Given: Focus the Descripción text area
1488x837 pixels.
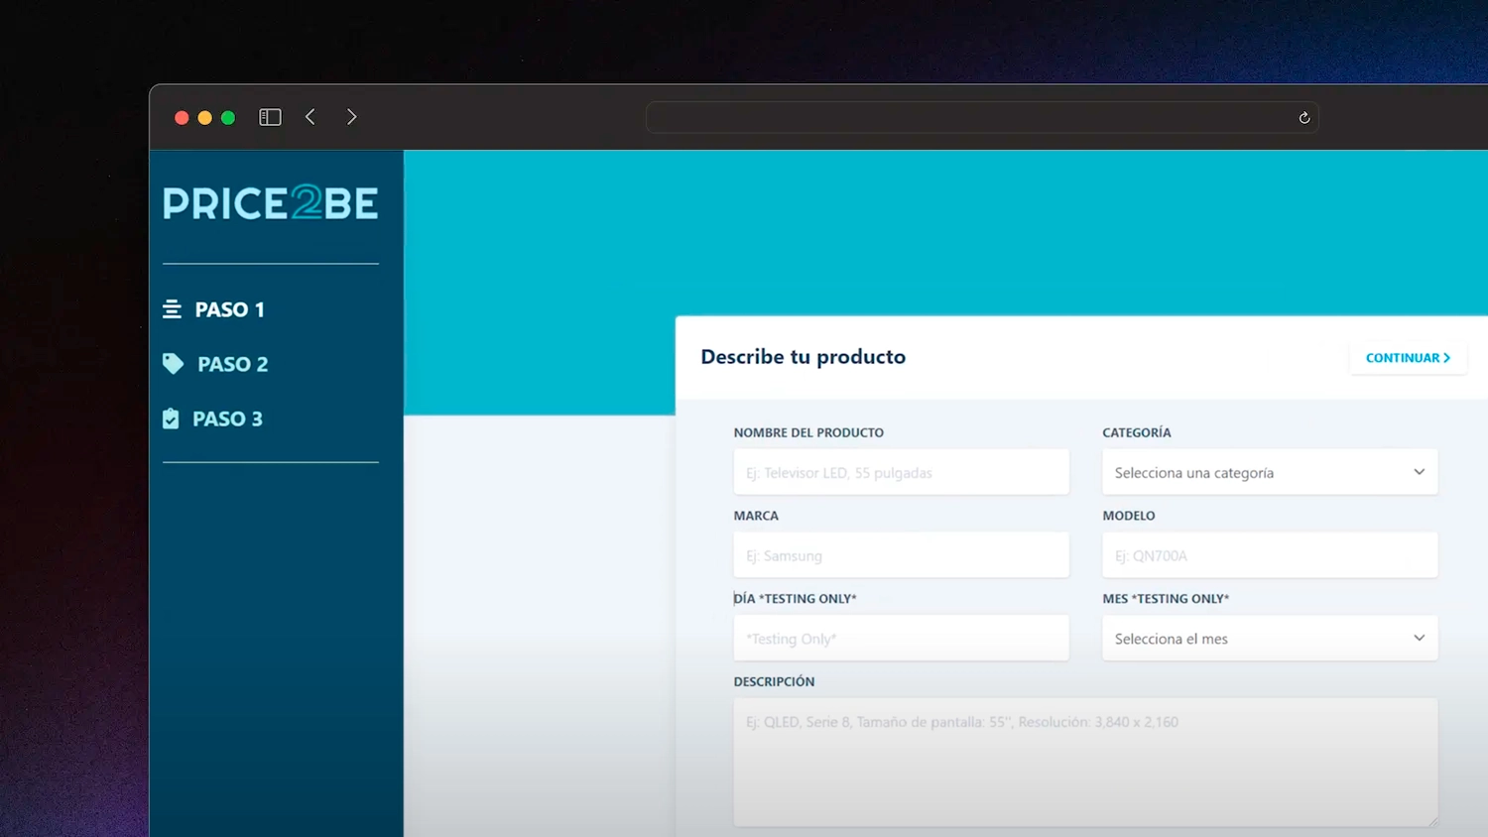Looking at the screenshot, I should click(1084, 762).
